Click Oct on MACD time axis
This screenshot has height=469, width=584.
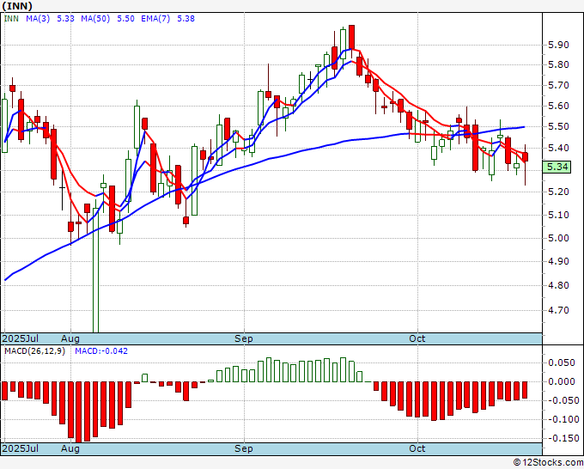(417, 448)
